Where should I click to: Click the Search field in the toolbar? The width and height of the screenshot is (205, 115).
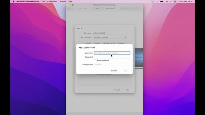click(131, 9)
